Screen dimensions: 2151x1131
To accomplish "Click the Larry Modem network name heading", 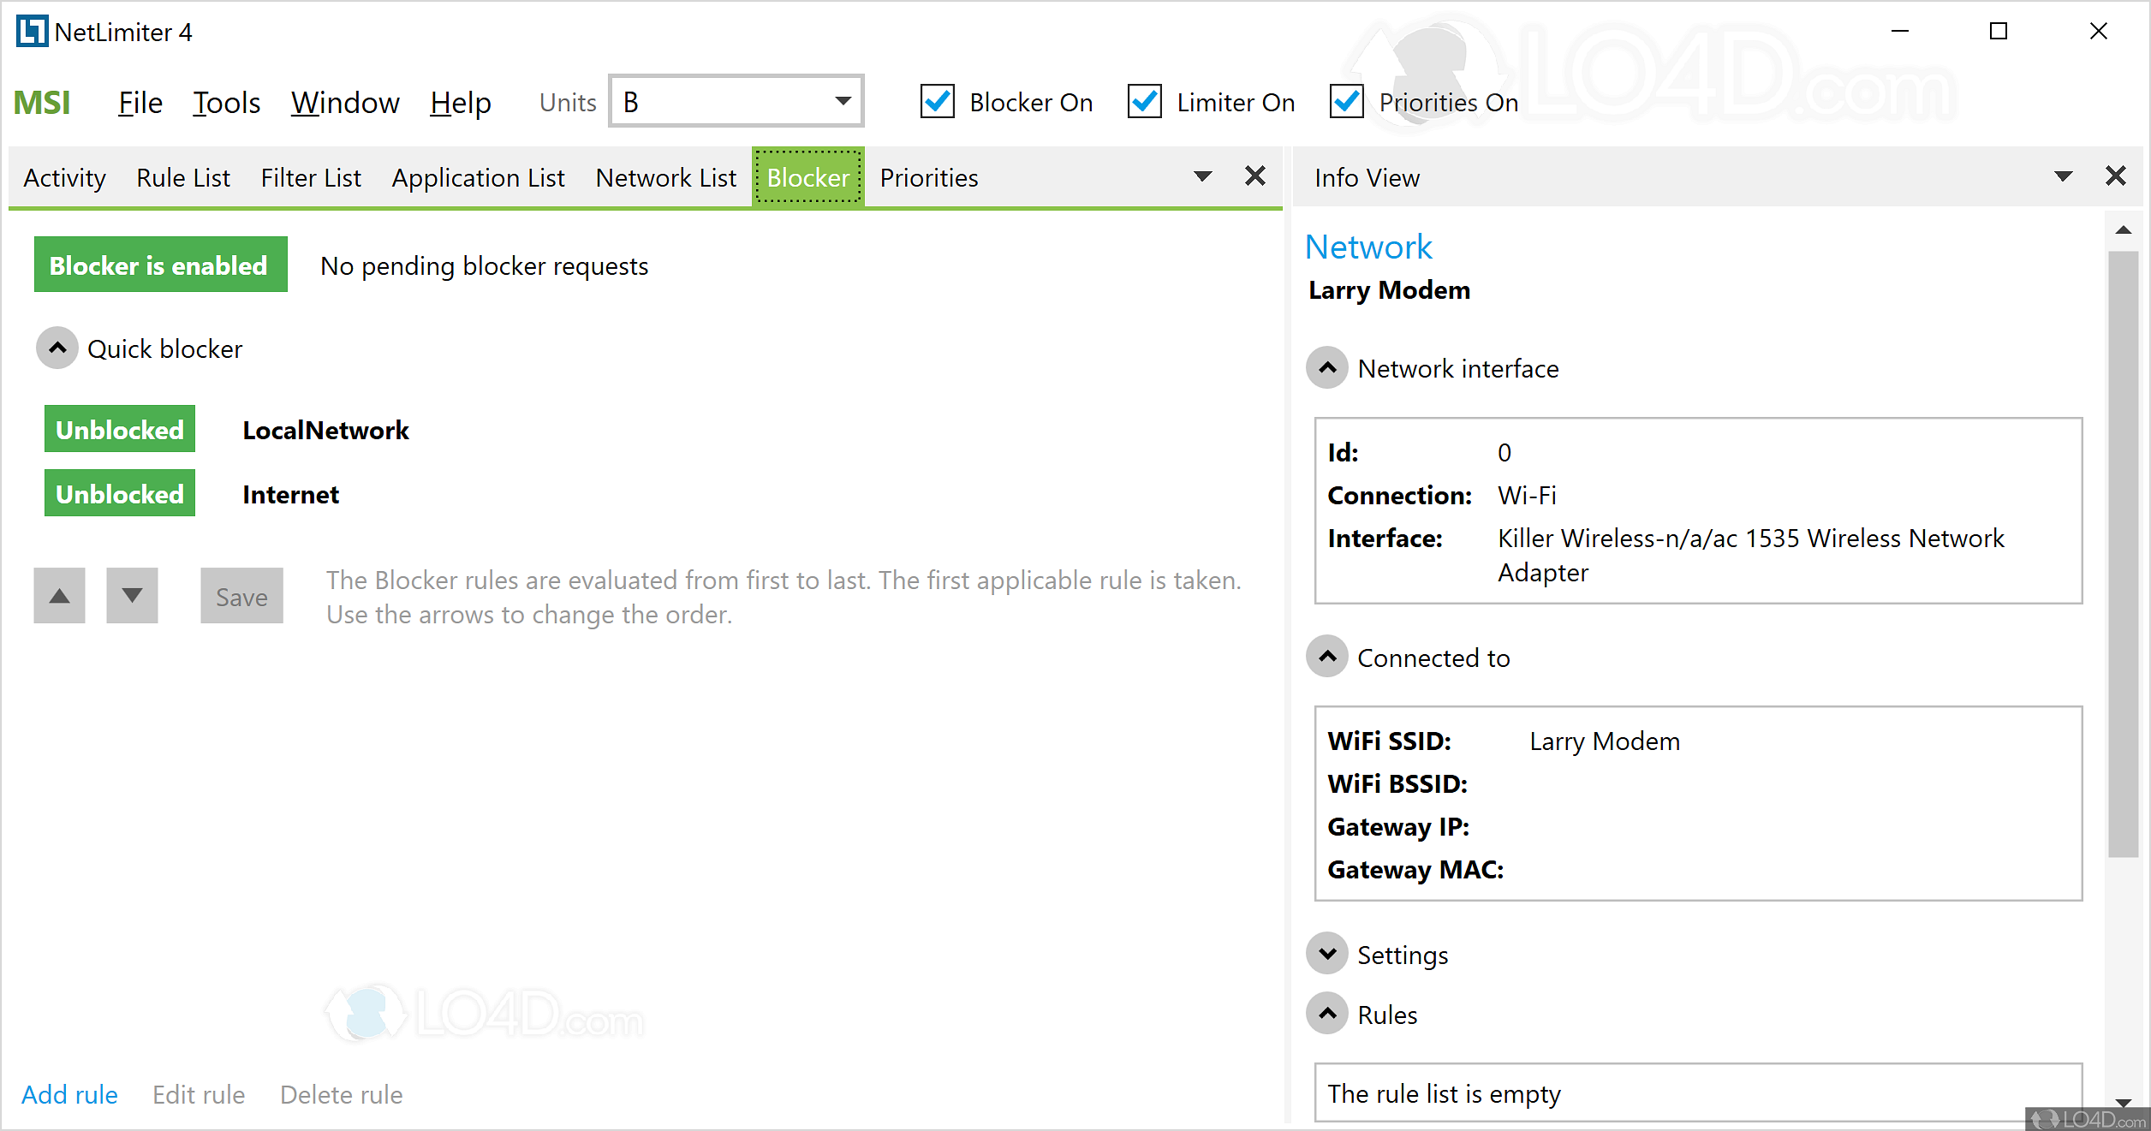I will point(1389,290).
